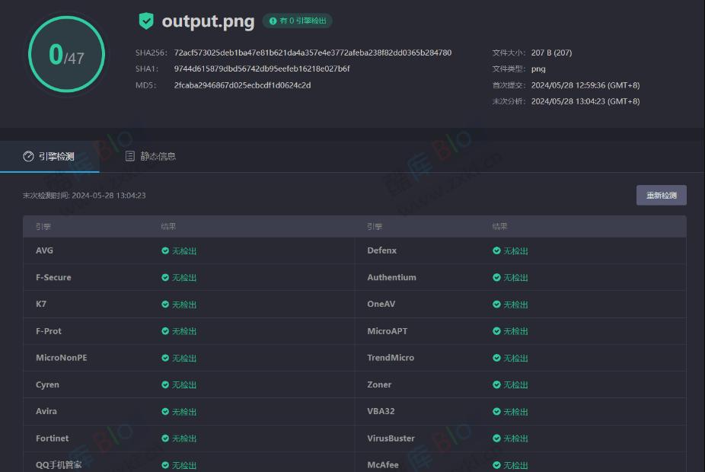Click the green check icon in the TrendMicro row
This screenshot has height=472, width=705.
pyautogui.click(x=496, y=358)
